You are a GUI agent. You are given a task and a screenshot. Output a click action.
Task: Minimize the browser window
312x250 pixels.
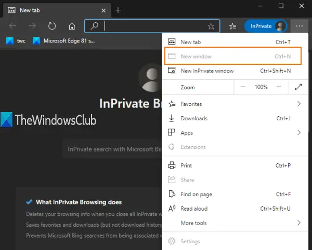click(261, 6)
